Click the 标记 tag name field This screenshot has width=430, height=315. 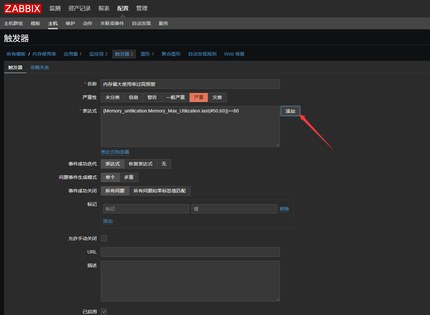click(x=146, y=209)
